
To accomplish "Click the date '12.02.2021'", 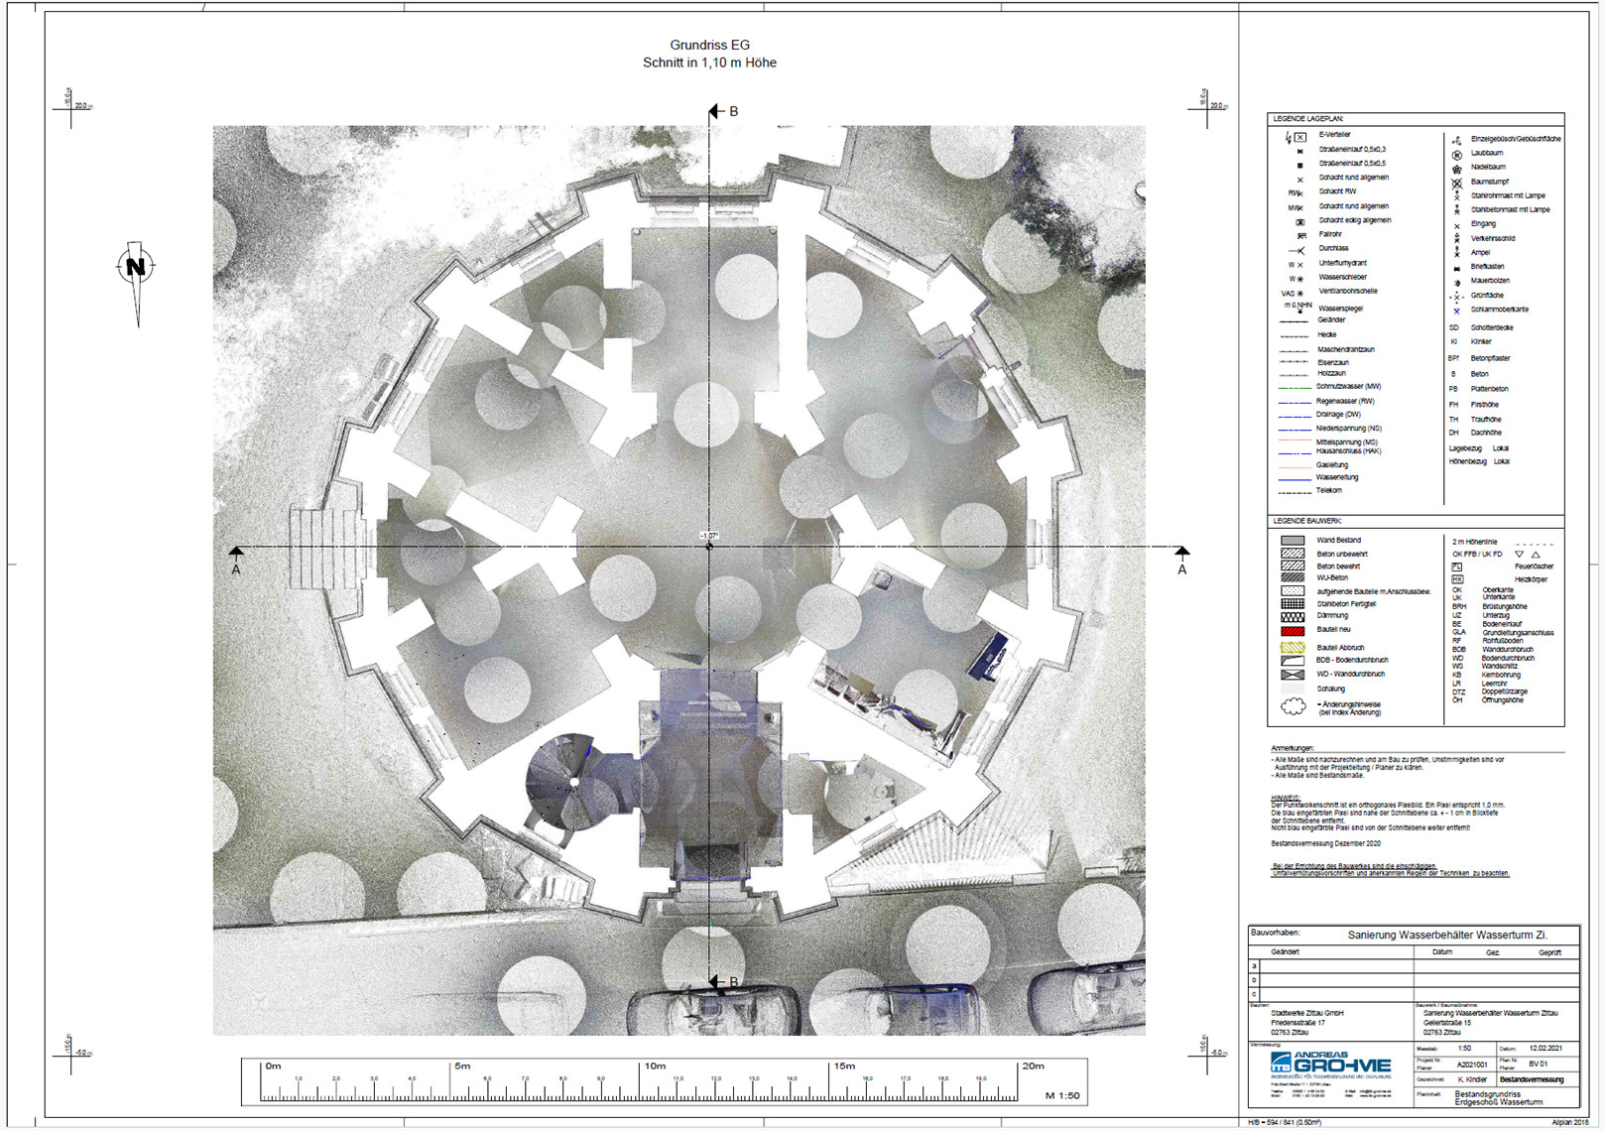I will (1545, 1048).
